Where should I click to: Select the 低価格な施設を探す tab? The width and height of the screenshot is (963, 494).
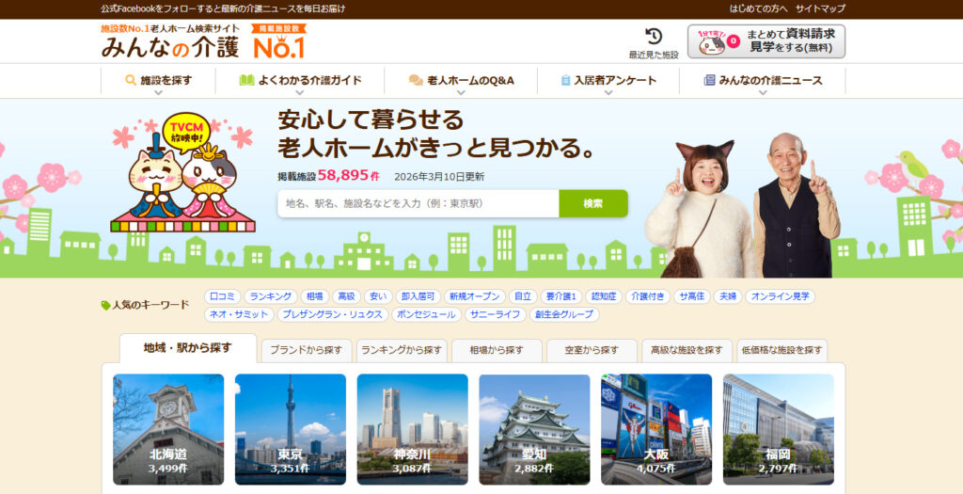(782, 350)
